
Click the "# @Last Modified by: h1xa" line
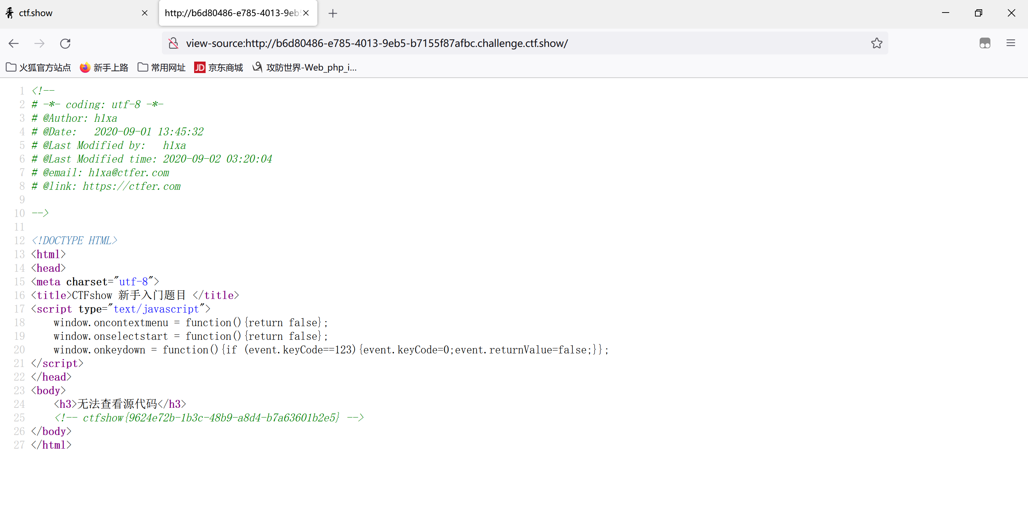tap(109, 145)
